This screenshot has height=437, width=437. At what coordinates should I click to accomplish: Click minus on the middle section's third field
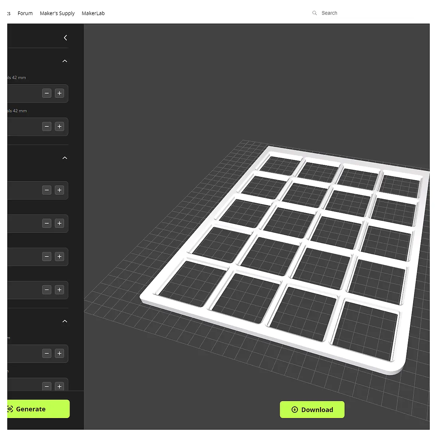tap(47, 257)
